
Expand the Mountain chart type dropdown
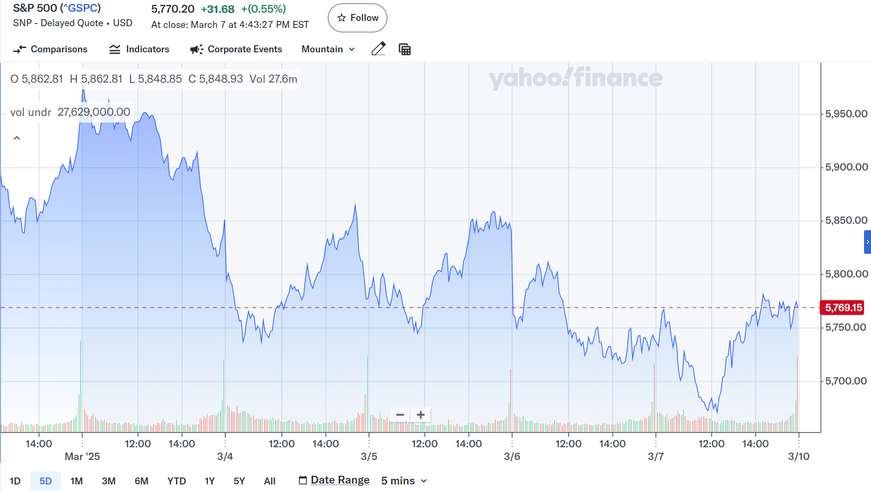(328, 49)
